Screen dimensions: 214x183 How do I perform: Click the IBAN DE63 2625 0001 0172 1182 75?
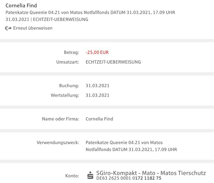tap(129, 178)
